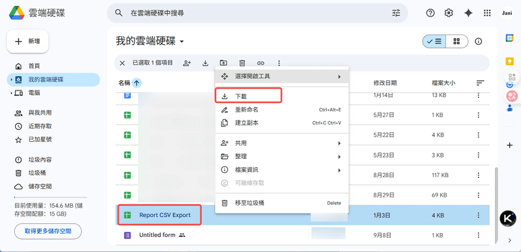Open sort options icon in header
521x252 pixels.
tap(481, 83)
